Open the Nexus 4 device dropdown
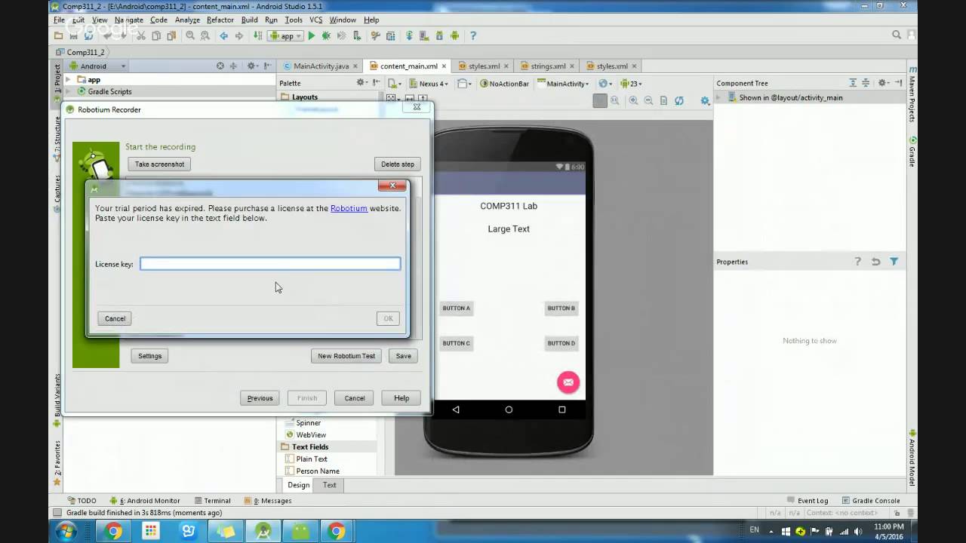966x543 pixels. 429,84
